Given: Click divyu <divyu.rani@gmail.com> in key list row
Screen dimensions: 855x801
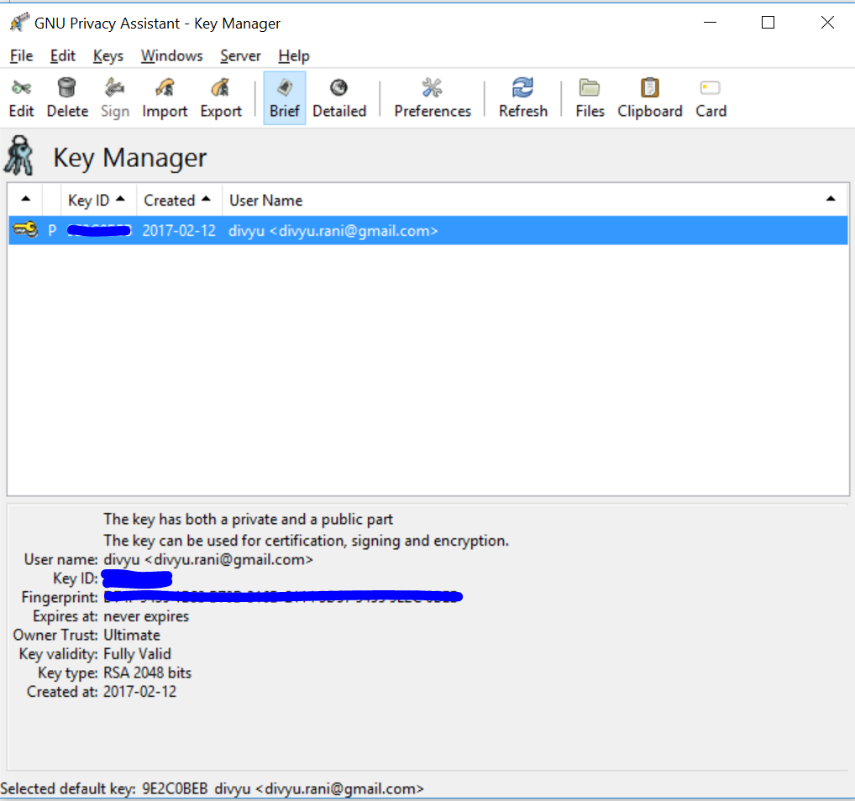Looking at the screenshot, I should 333,231.
